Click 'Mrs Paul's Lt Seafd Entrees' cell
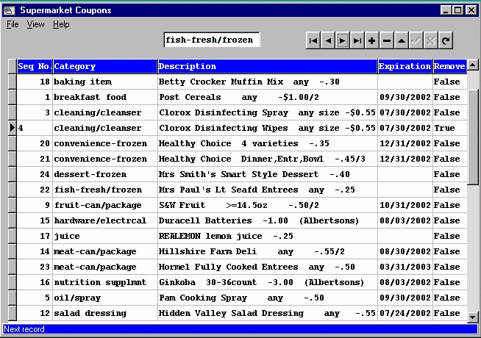This screenshot has height=338, width=481. click(268, 190)
